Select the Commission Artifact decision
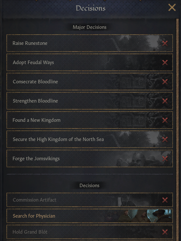The width and height of the screenshot is (181, 241). 90,200
